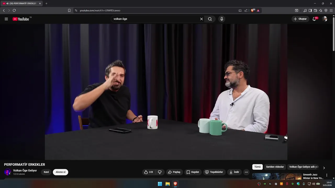Open the browser main menu
Viewport: 335px width, 188px height.
[331, 10]
